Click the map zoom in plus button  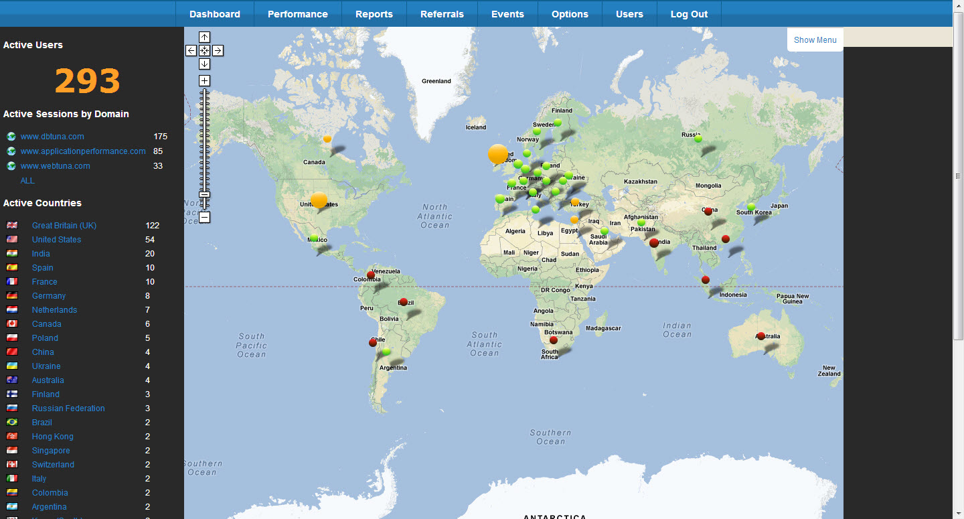205,81
